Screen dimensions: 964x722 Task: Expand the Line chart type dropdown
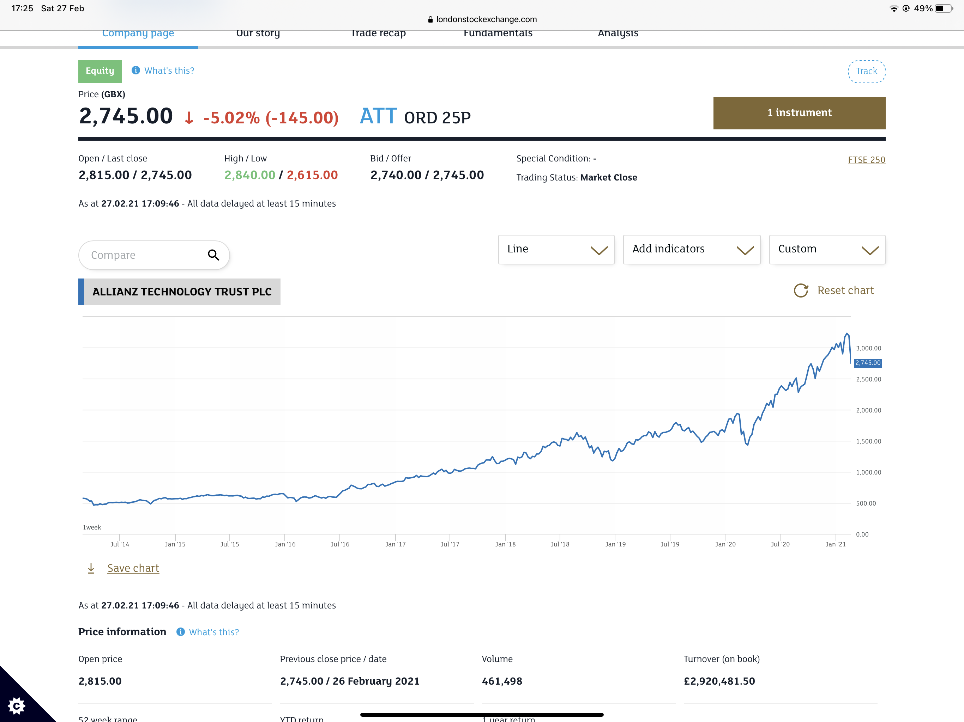point(556,250)
